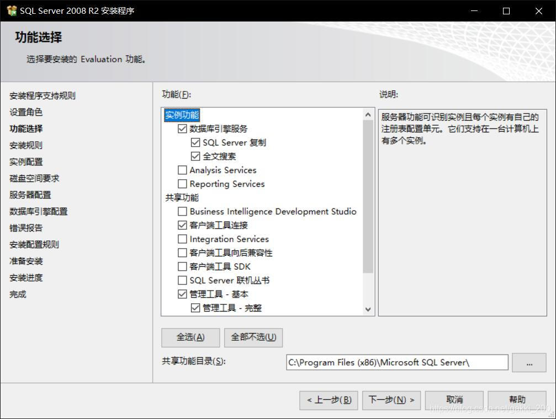556x419 pixels.
Task: Click the 全部不选 button
Action: point(253,337)
